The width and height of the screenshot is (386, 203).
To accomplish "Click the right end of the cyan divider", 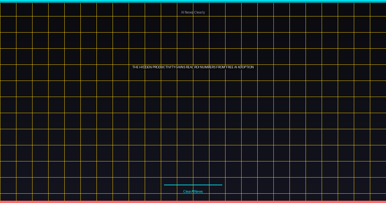I will point(221,185).
